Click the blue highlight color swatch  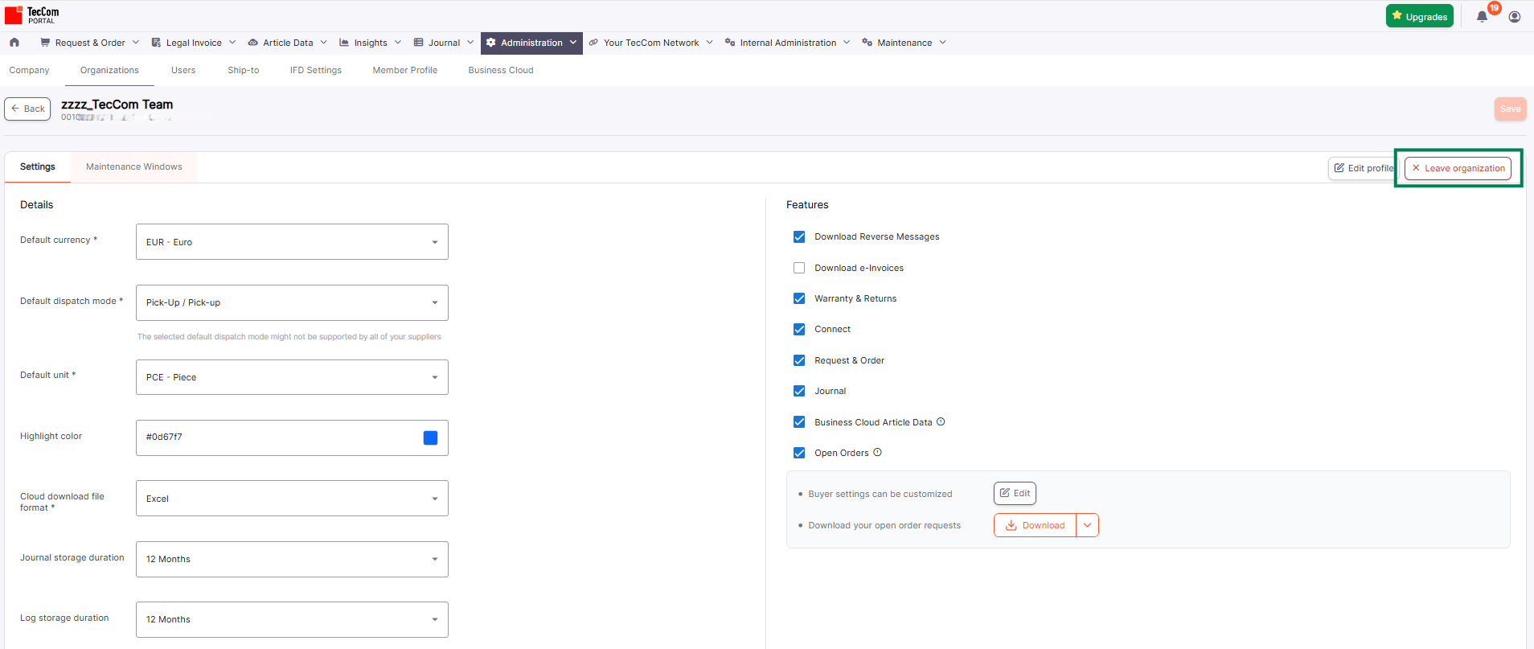(x=430, y=437)
